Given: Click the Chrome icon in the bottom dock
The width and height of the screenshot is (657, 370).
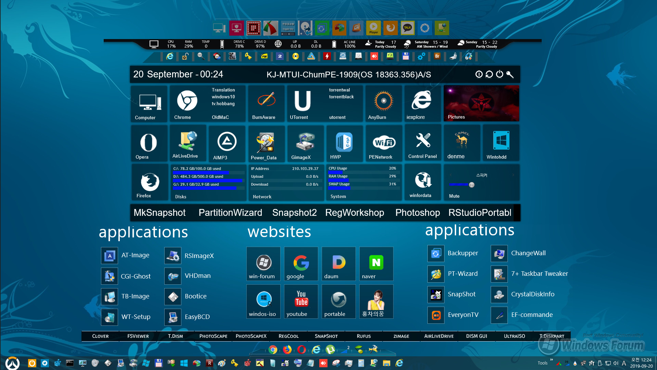Looking at the screenshot, I should pos(273,349).
